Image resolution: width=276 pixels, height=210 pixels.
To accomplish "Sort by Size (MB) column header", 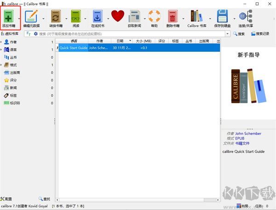I will (144, 41).
